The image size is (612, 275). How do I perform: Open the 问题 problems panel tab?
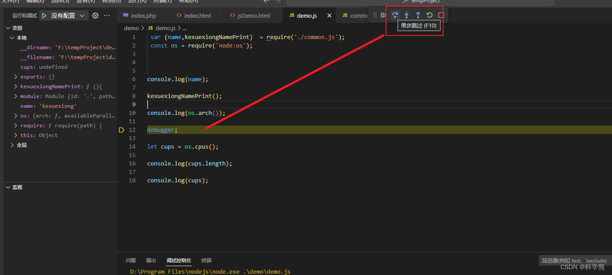tap(131, 260)
